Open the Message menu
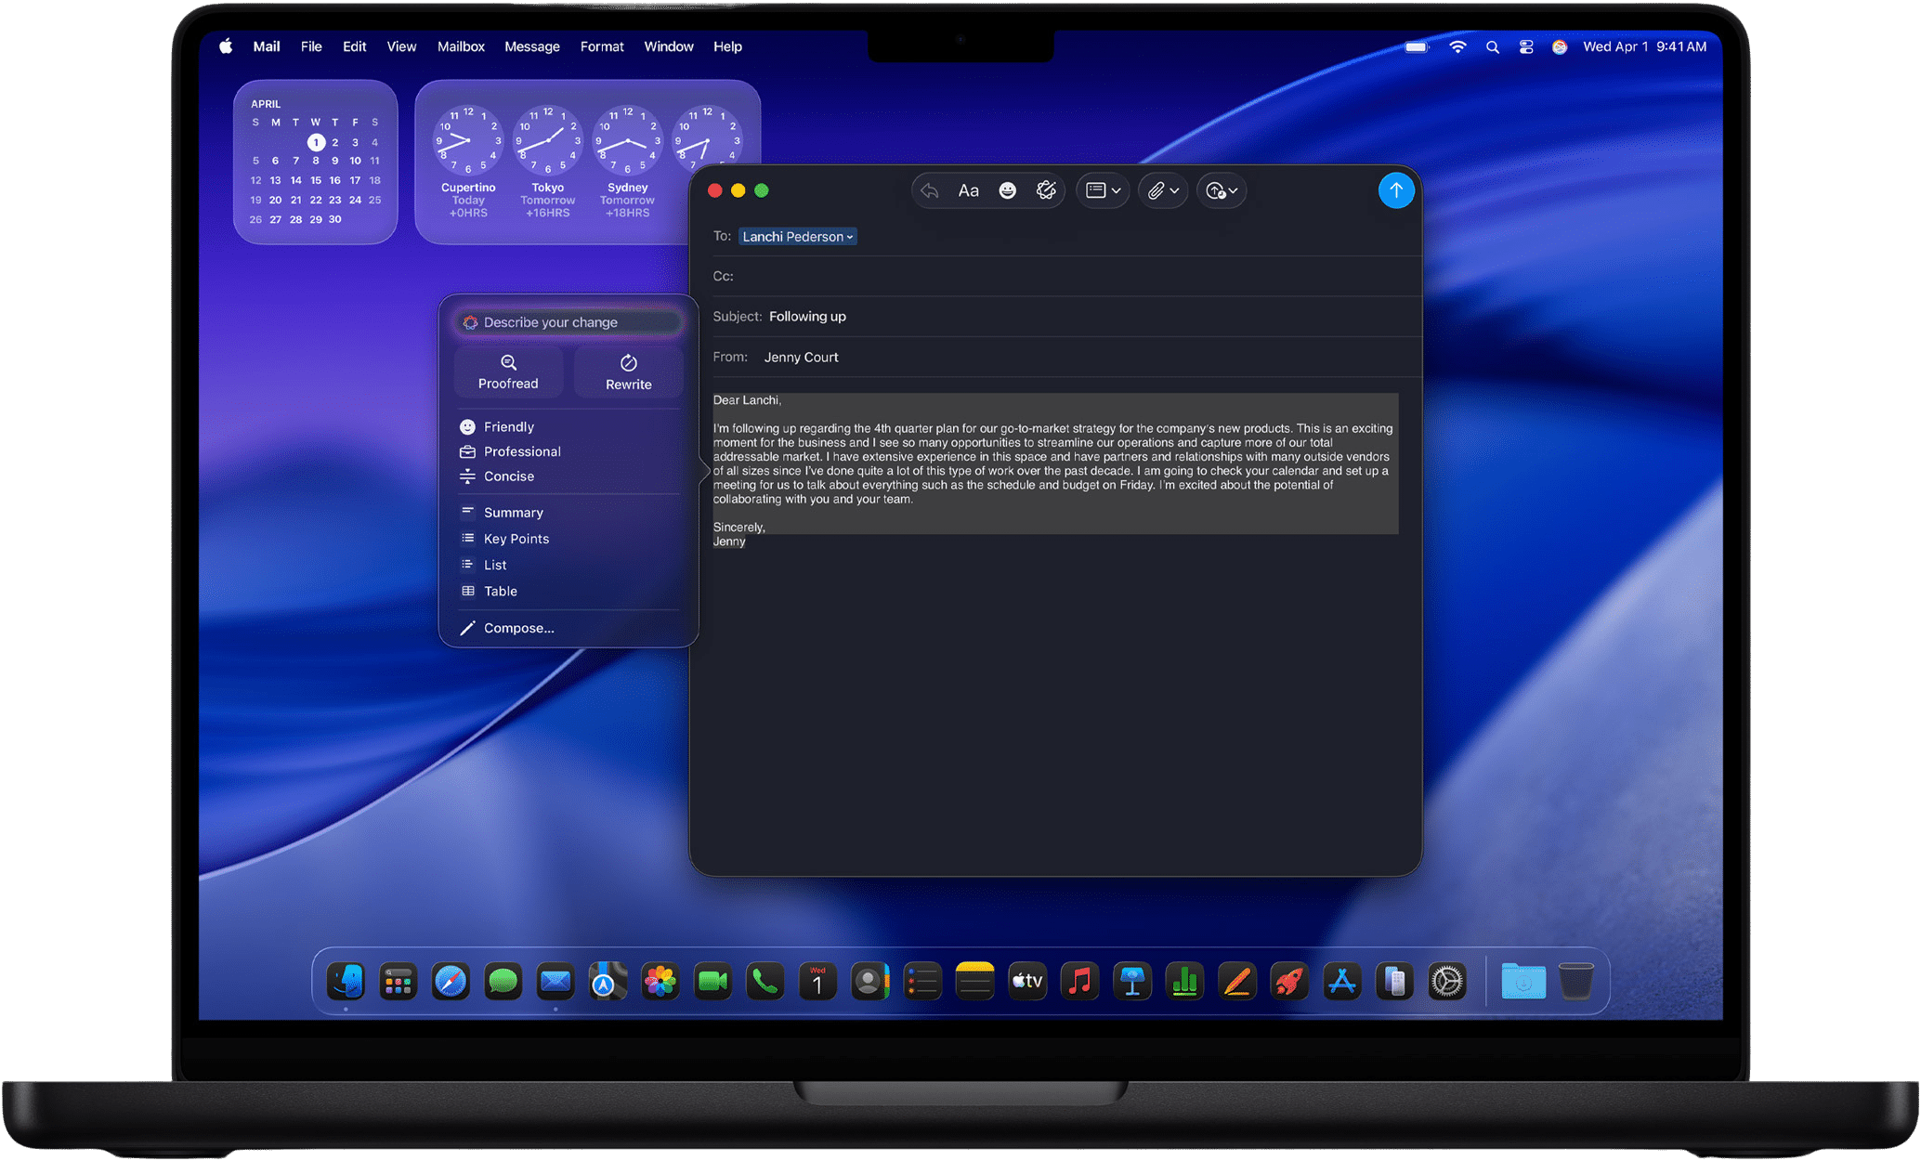 (532, 46)
